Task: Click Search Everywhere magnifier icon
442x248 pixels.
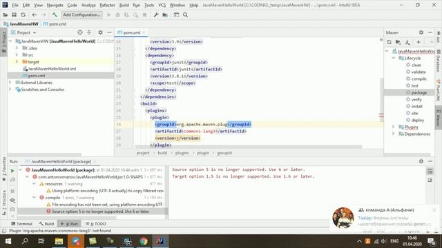Action: [186, 15]
